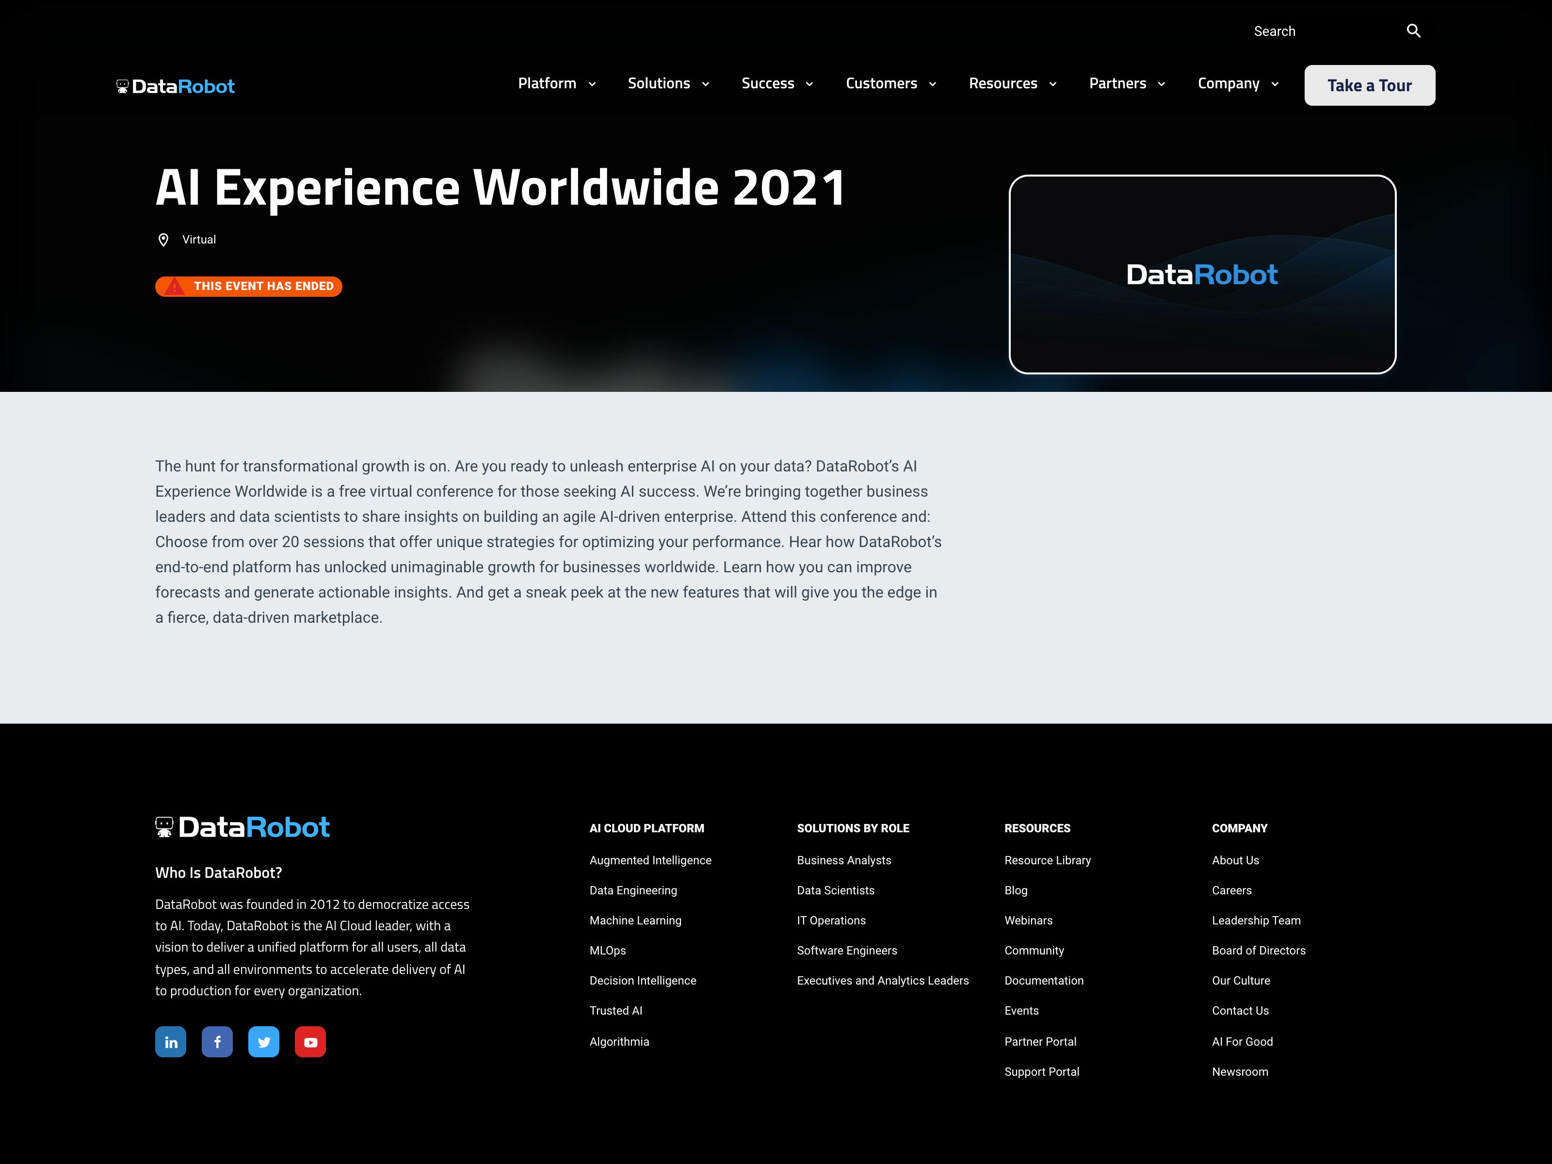Expand the Solutions dropdown menu
1552x1164 pixels.
point(668,83)
